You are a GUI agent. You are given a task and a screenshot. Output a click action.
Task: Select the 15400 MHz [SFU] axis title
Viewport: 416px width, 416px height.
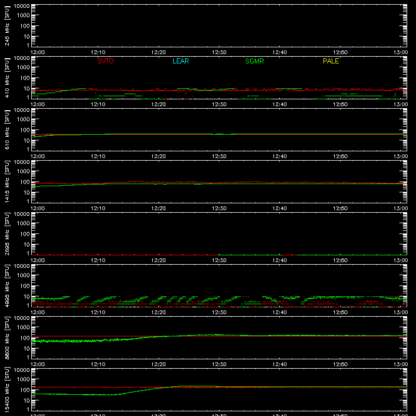[x=7, y=389]
